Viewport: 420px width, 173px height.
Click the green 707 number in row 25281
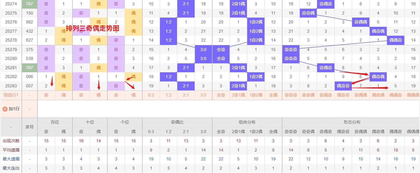29,68
